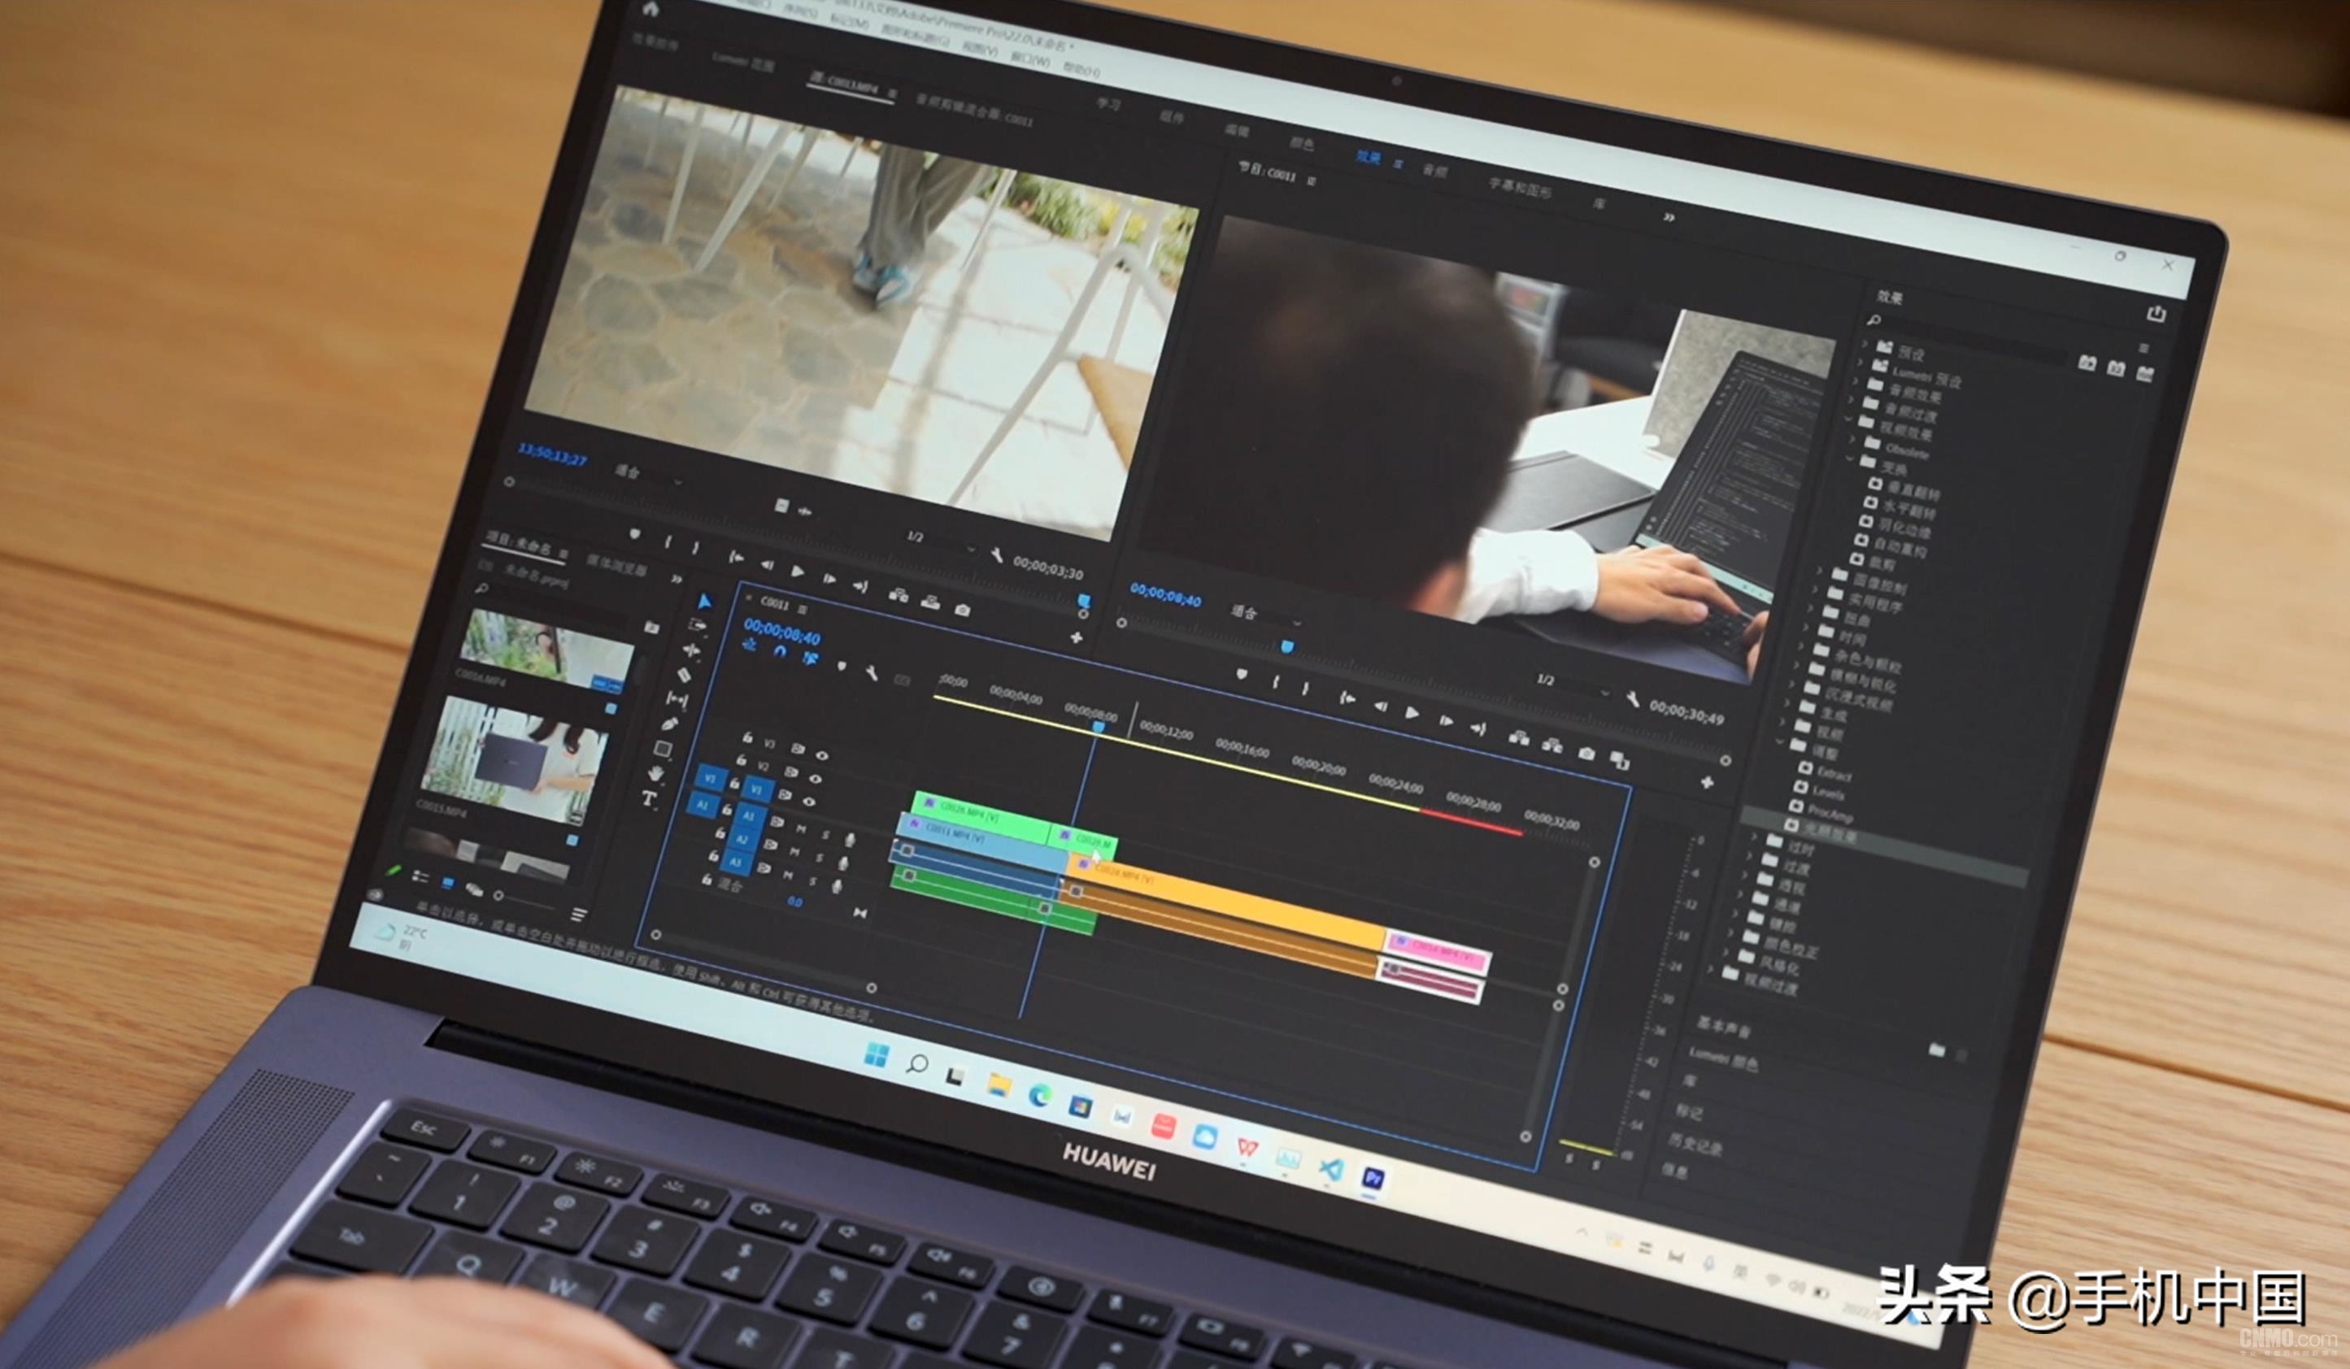Screen dimensions: 2350x1369
Task: Open Source monitor settings wrench
Action: pyautogui.click(x=996, y=557)
